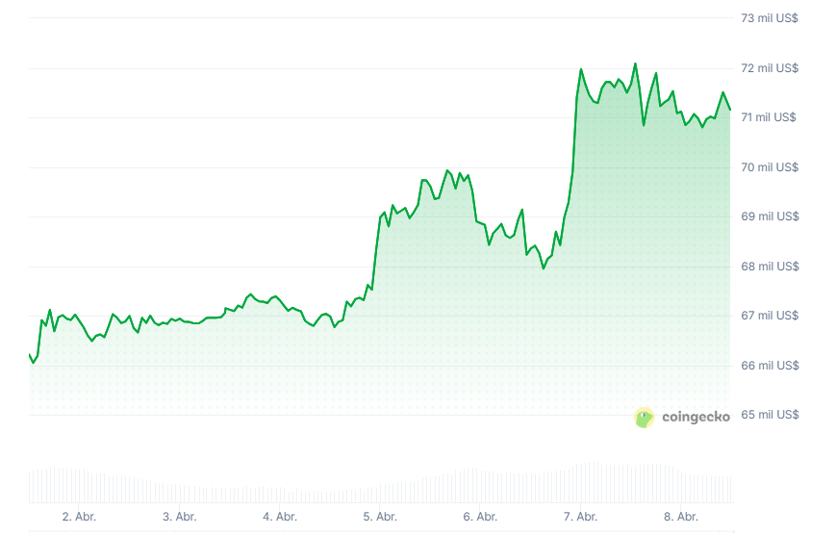Select the 4. Abr. date marker

[280, 517]
